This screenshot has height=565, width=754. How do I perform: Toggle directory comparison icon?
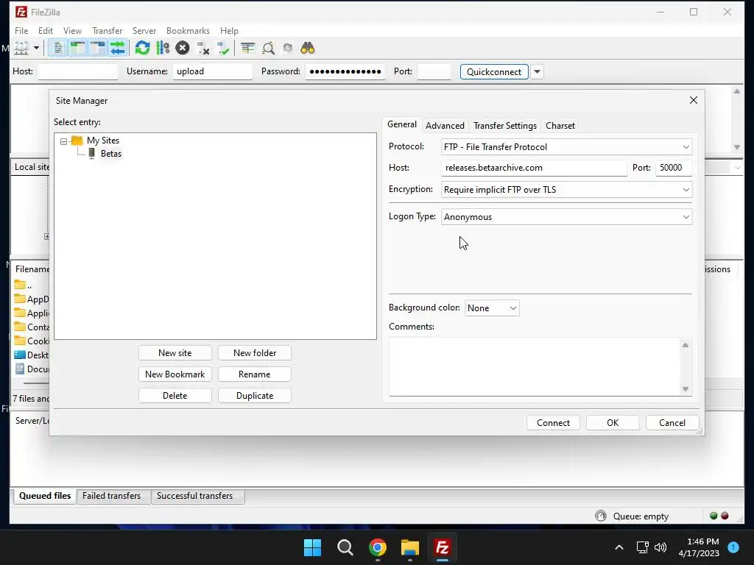click(268, 48)
